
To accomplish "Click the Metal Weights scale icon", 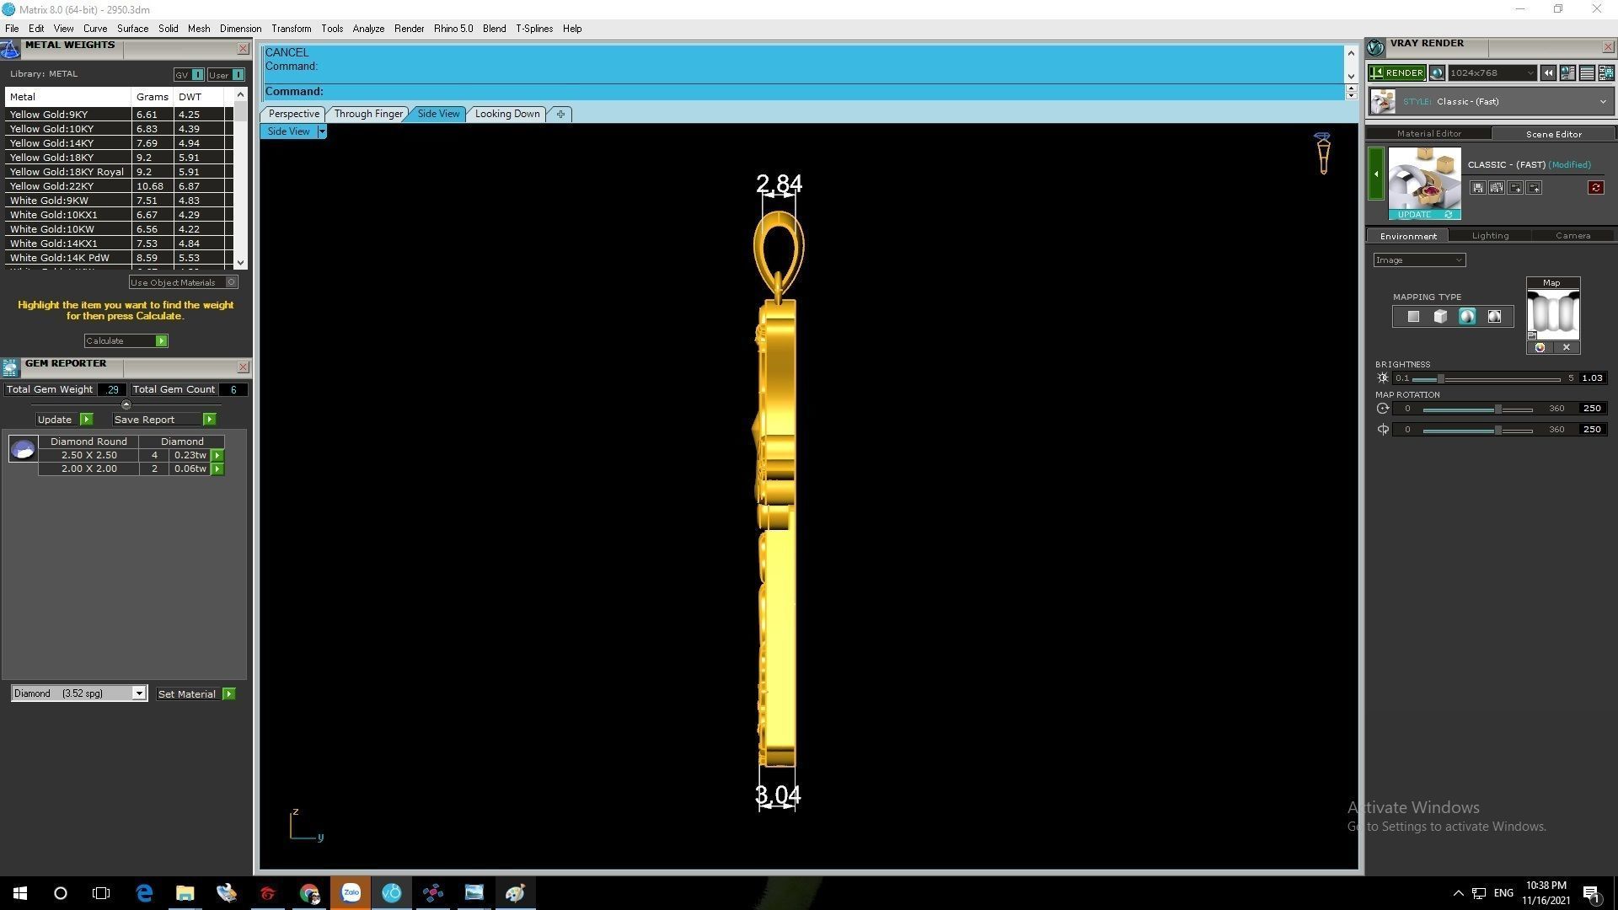I will point(10,49).
